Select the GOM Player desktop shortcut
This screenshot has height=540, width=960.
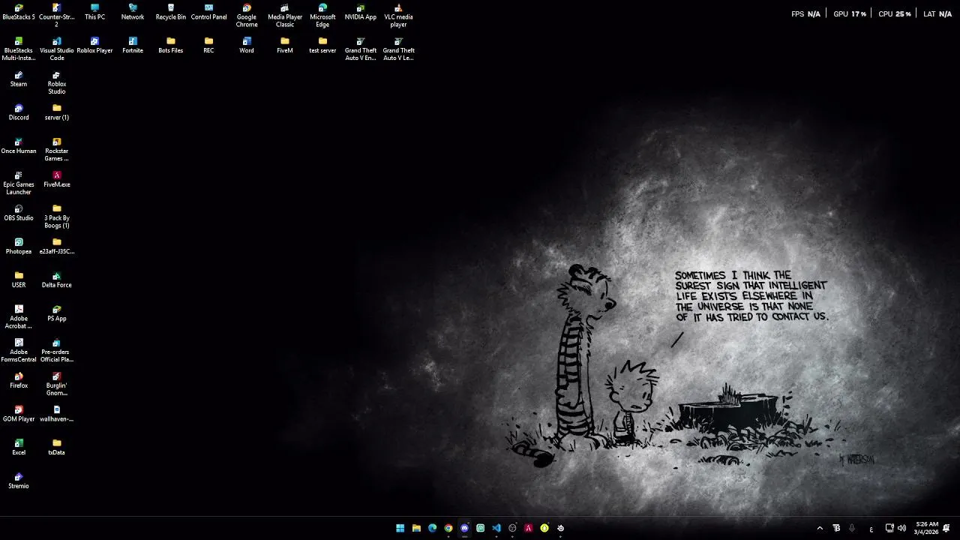[19, 414]
